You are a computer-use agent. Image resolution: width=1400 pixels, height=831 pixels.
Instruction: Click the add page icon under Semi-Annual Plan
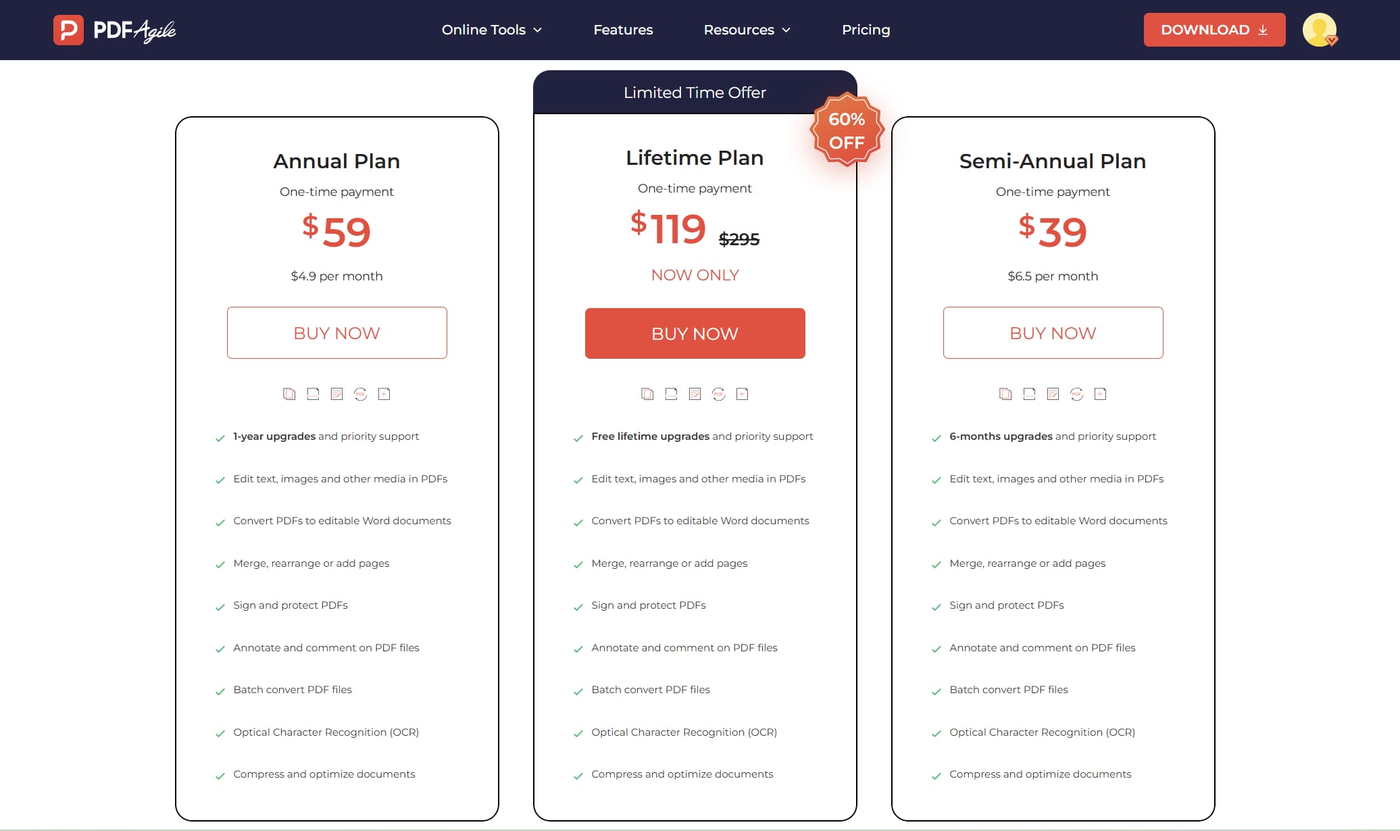click(1101, 393)
